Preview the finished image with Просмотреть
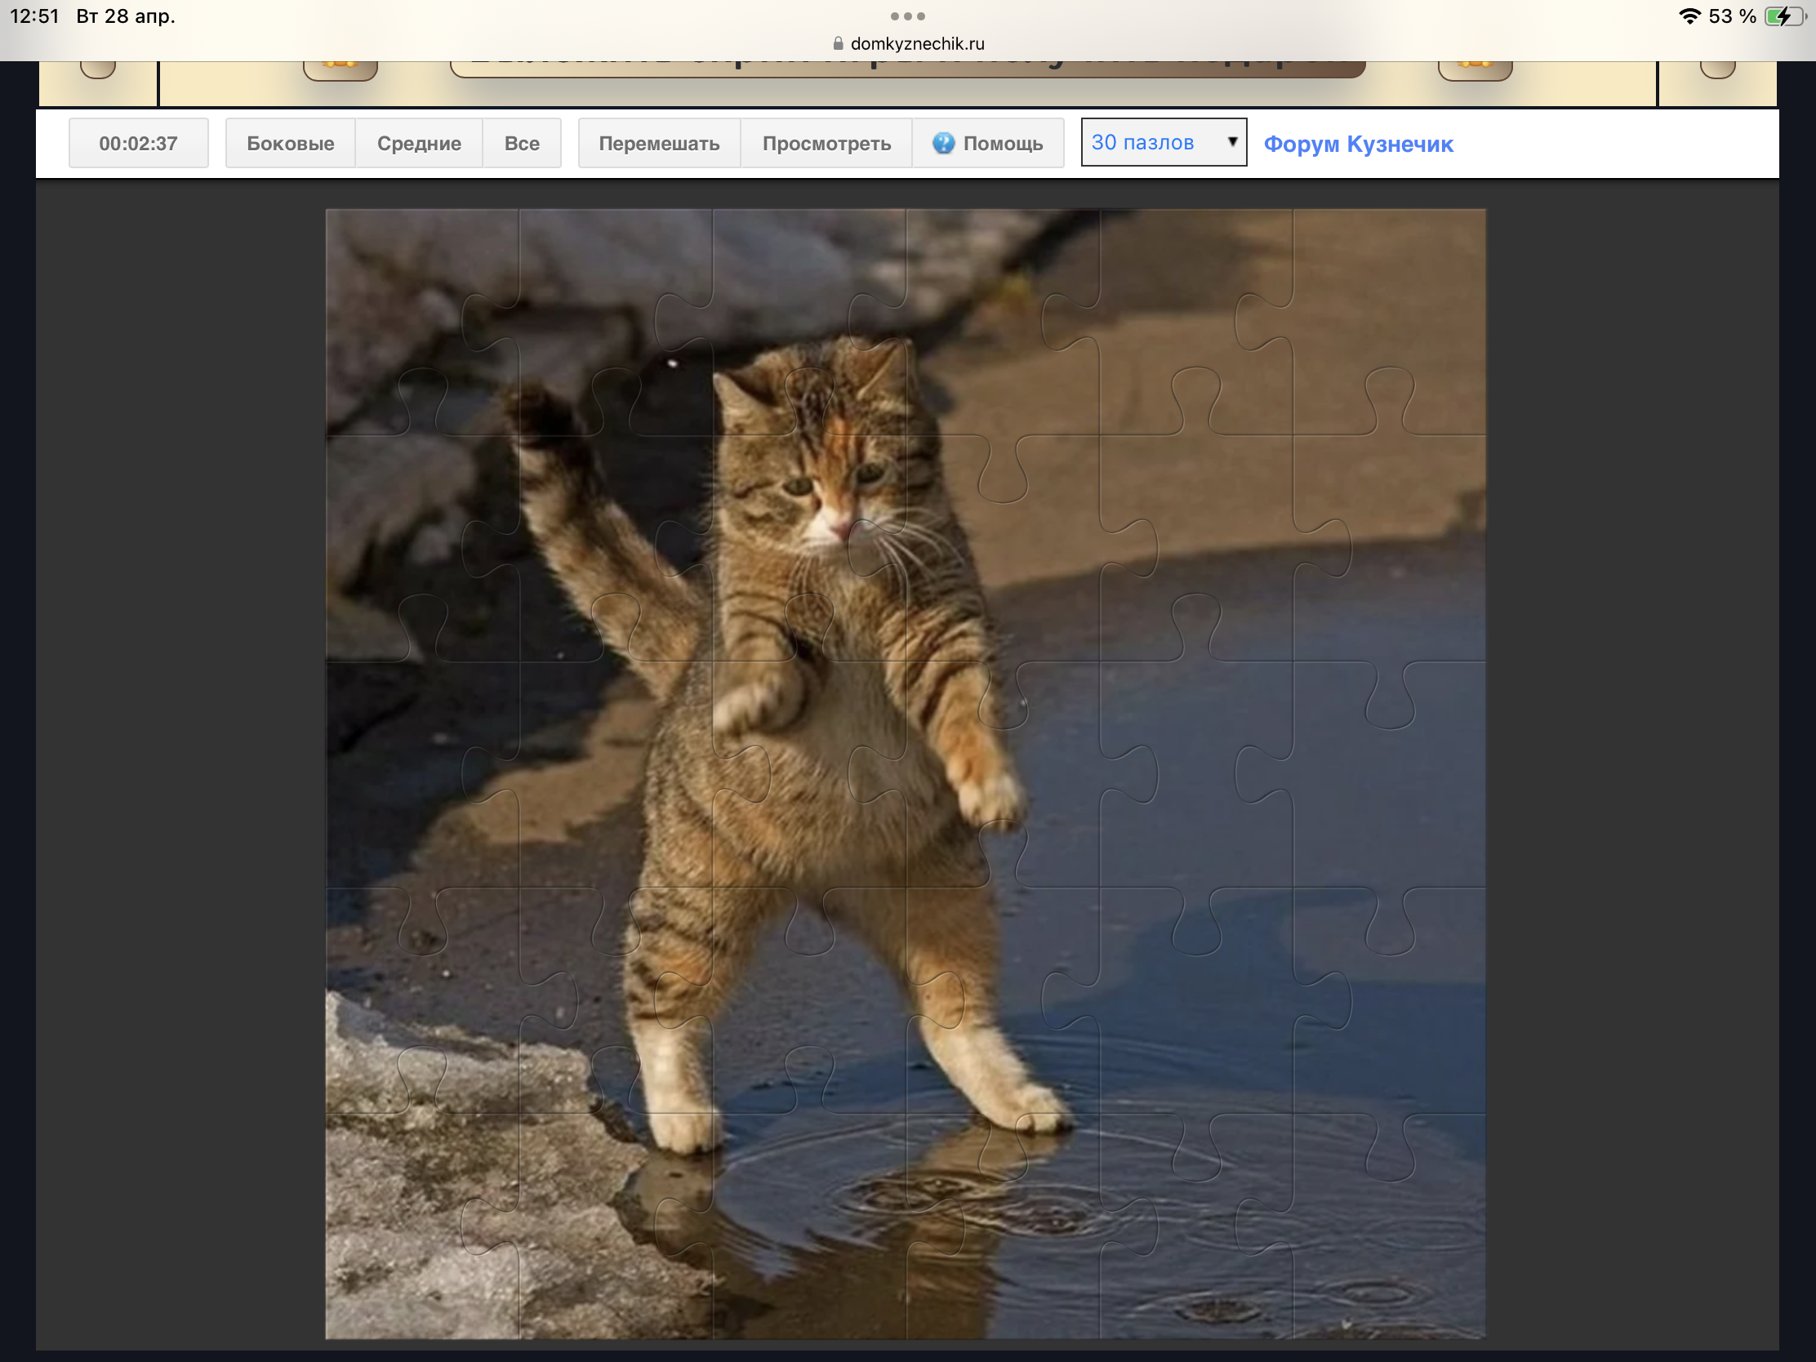The width and height of the screenshot is (1816, 1362). click(x=826, y=143)
